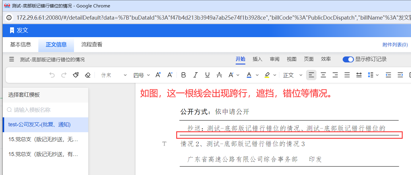
Task: Open the 正文 paragraph style dropdown
Action: pyautogui.click(x=293, y=75)
